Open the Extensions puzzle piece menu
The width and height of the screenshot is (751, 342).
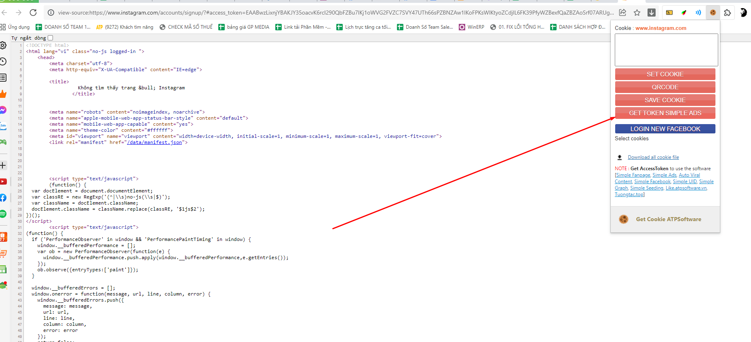pos(728,13)
